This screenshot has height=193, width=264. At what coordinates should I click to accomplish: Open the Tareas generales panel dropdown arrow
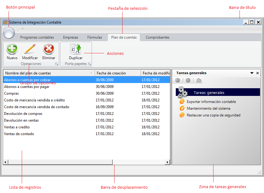pyautogui.click(x=252, y=73)
